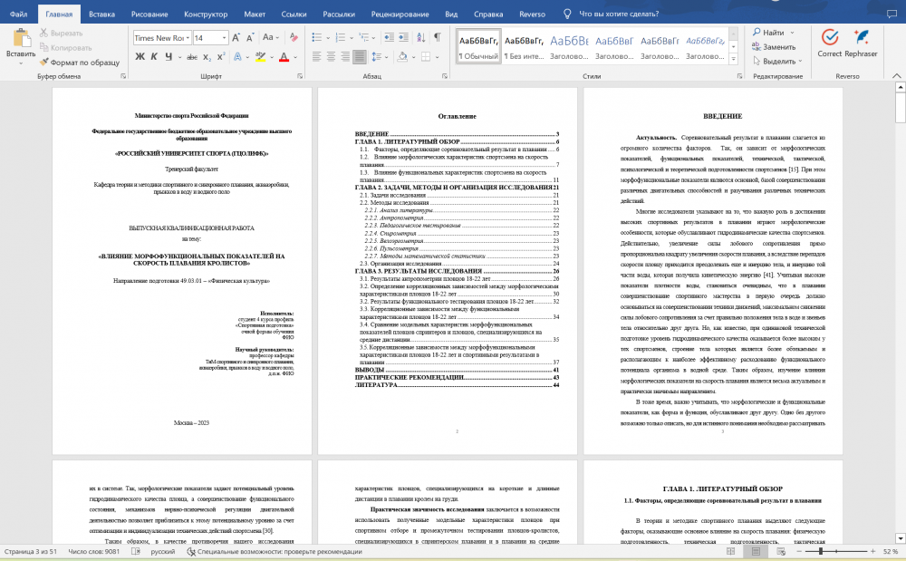
Task: Open the Font dialog launcher (Шрифт group)
Action: [300, 76]
